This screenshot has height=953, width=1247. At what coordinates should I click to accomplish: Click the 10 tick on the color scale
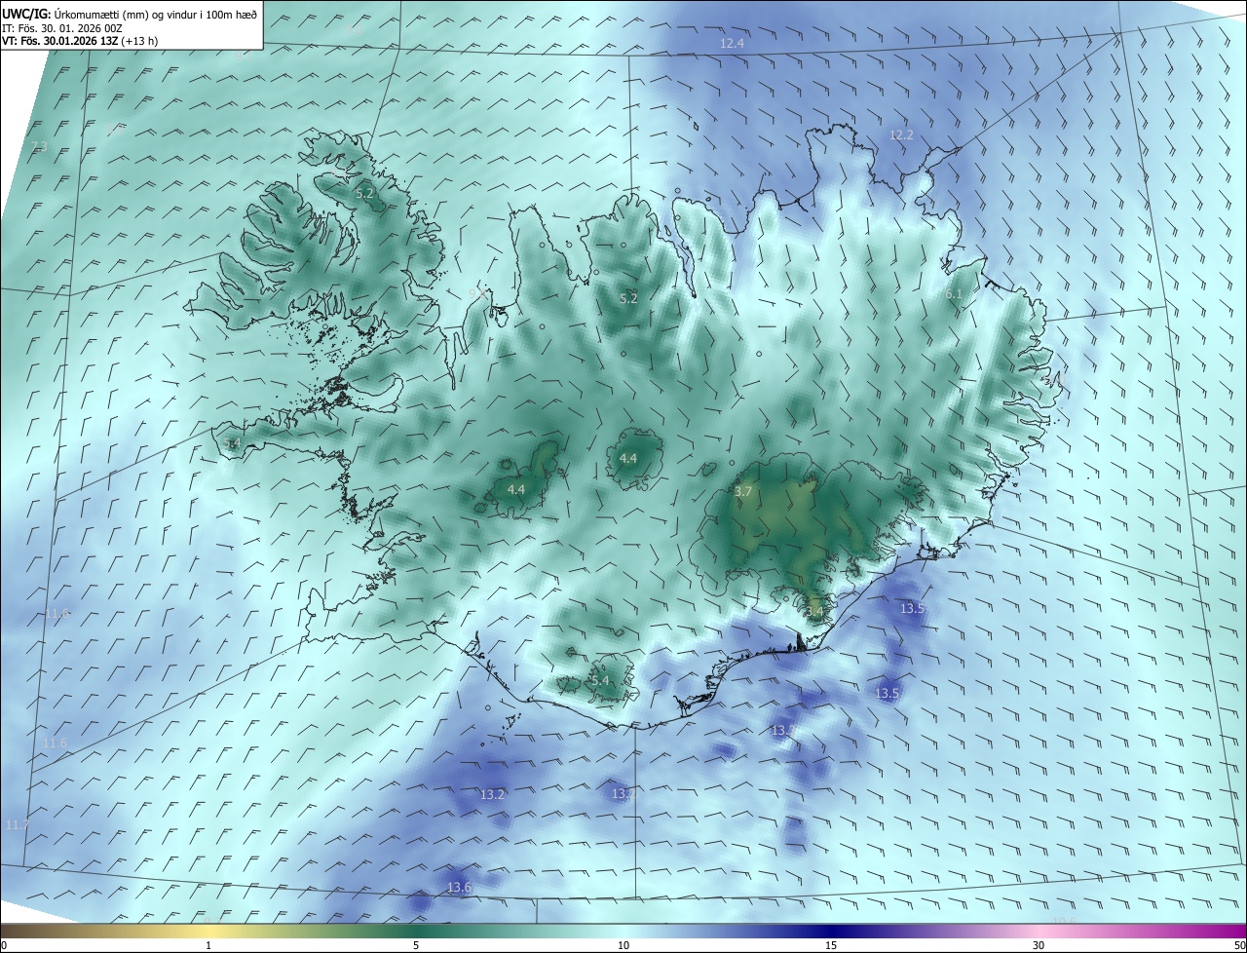[623, 945]
